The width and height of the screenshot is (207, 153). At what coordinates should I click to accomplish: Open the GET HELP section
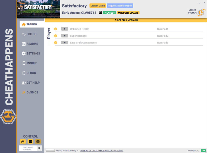31,83
